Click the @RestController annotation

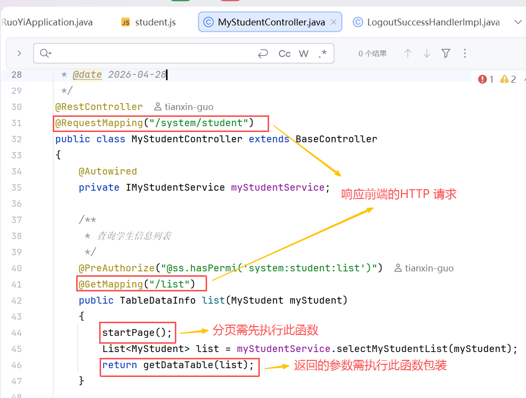click(x=99, y=107)
